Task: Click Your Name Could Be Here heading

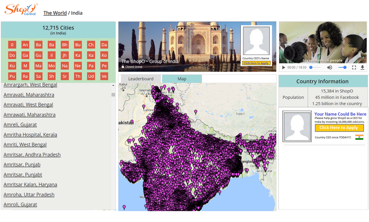Action: tap(340, 114)
